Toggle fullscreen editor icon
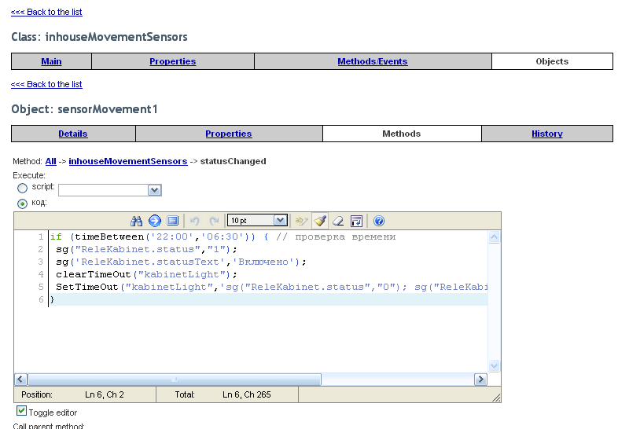The image size is (618, 429). 173,221
